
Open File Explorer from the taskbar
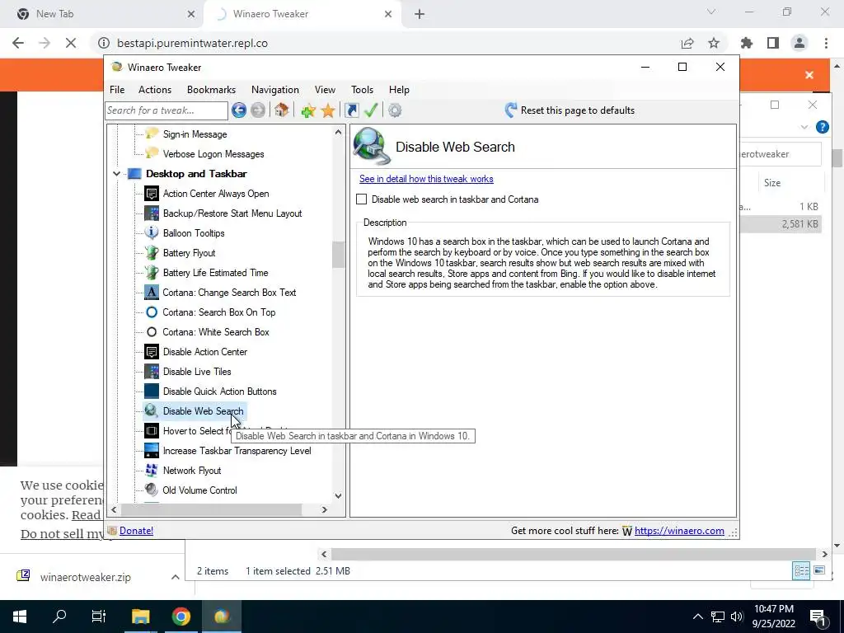tap(141, 617)
